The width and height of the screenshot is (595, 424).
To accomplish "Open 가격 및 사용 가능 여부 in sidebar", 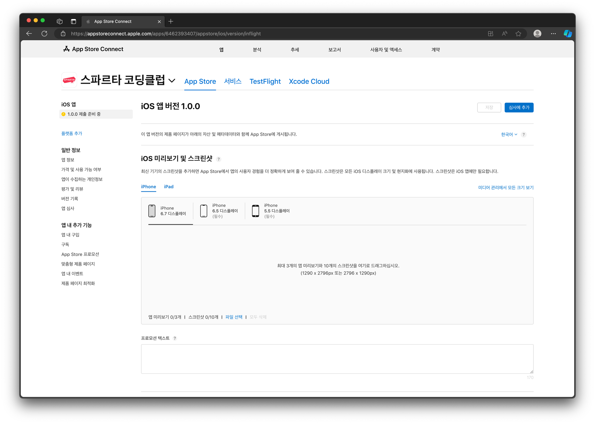I will tap(81, 169).
